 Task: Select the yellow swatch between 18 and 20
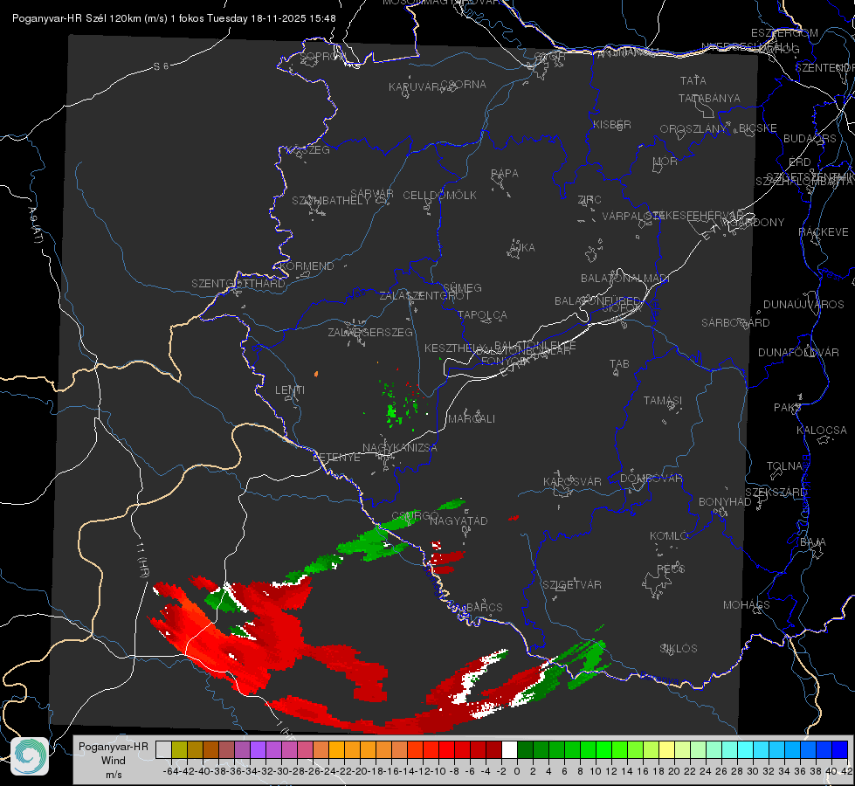tap(666, 749)
